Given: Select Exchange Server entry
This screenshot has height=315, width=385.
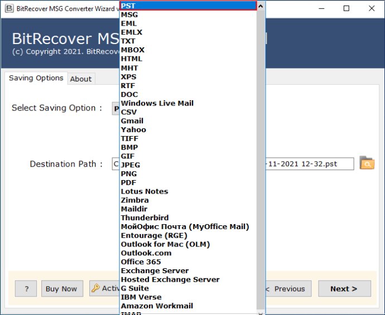Looking at the screenshot, I should (x=189, y=271).
